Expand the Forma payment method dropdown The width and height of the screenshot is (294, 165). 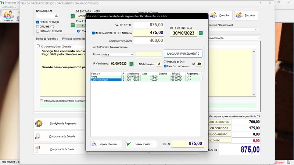(x=132, y=55)
